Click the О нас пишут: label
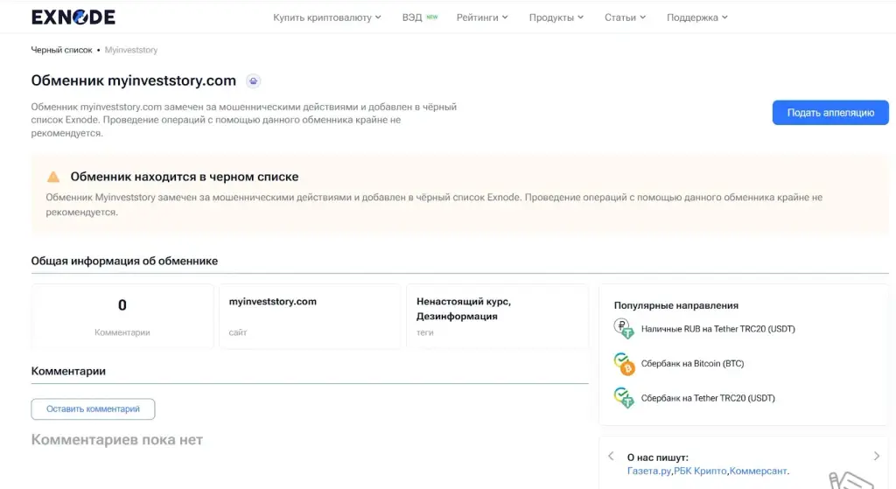This screenshot has height=489, width=896. click(x=658, y=458)
